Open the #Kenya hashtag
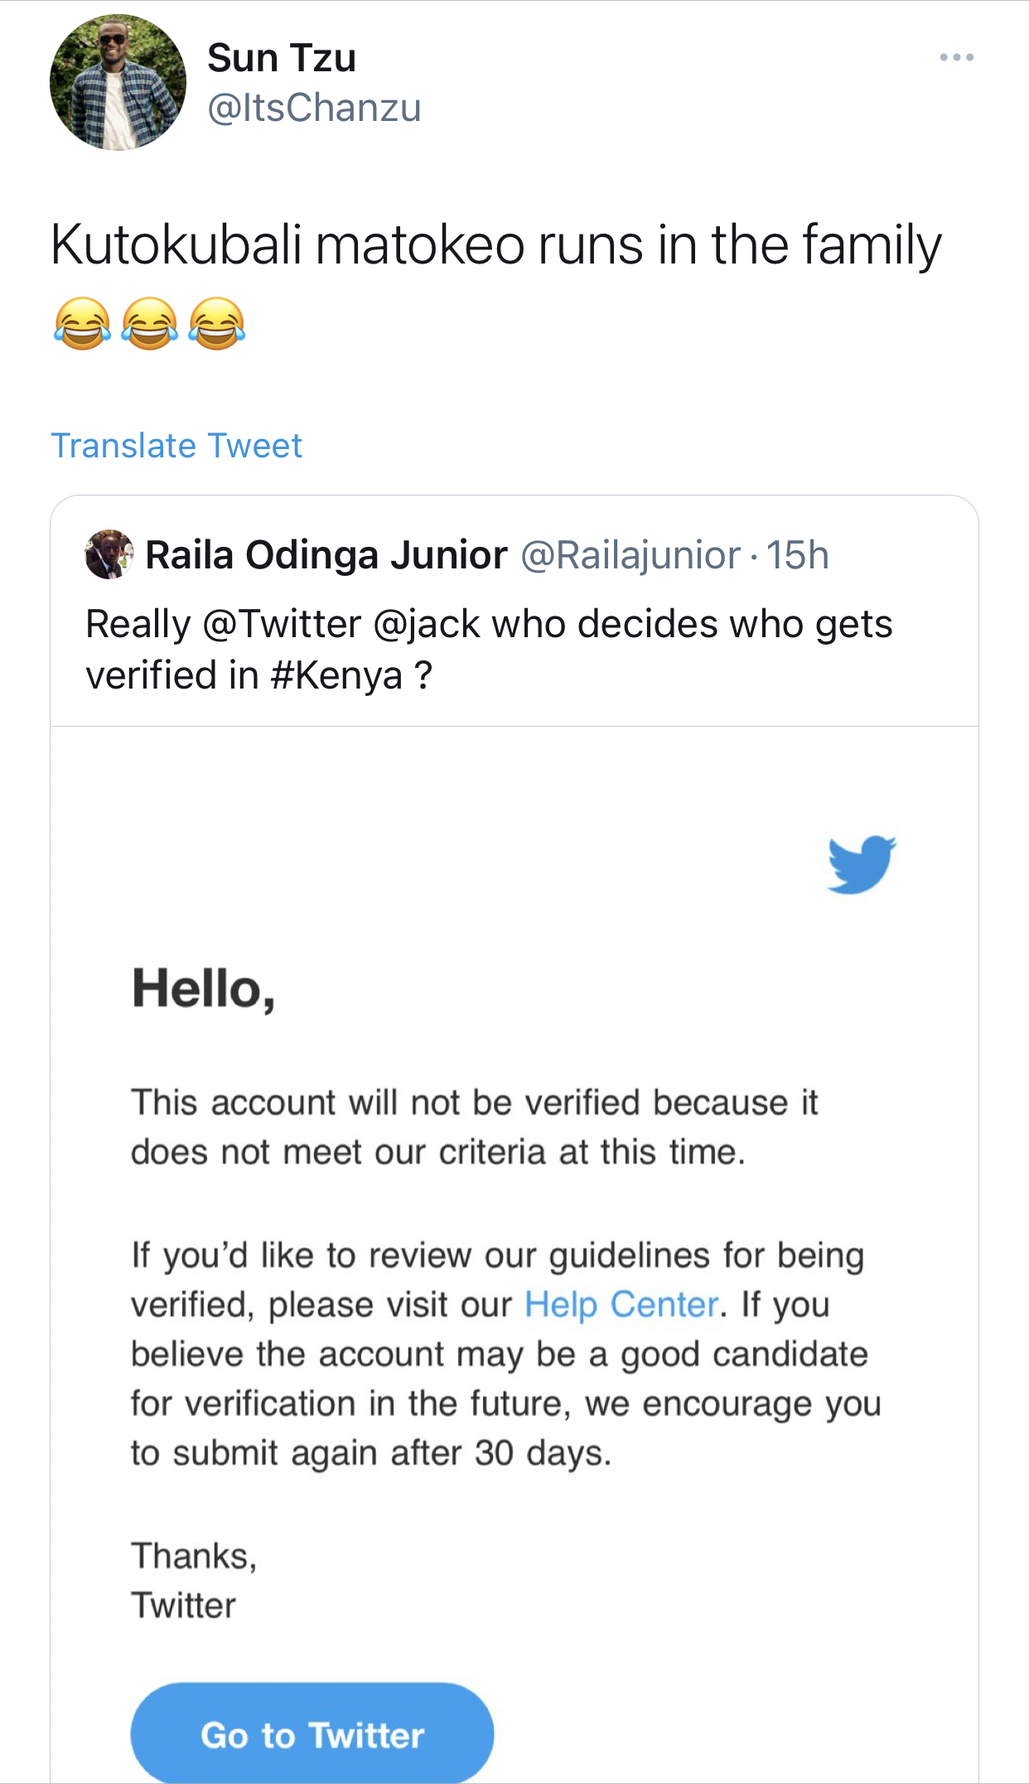 coord(336,675)
